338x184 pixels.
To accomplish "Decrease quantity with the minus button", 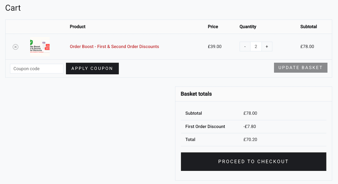I will [245, 47].
